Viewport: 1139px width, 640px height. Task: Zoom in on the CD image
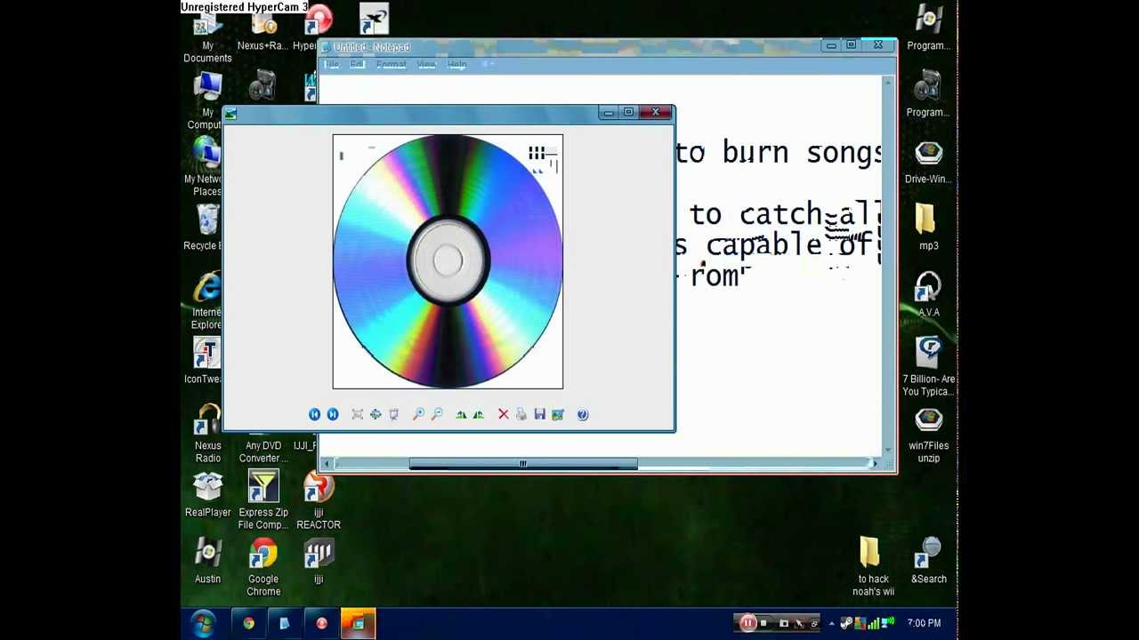coord(418,414)
